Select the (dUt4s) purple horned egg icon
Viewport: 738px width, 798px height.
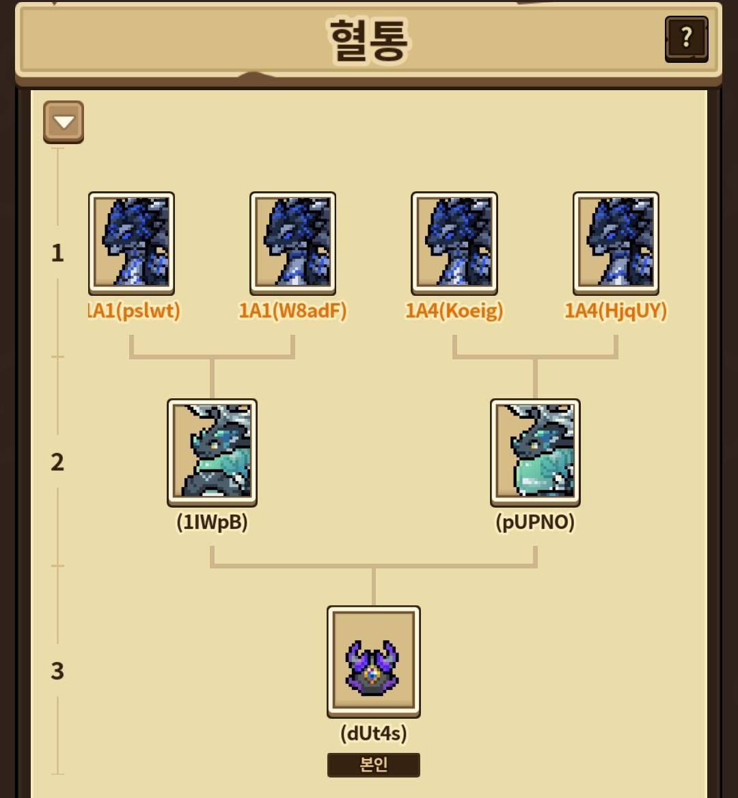[374, 661]
